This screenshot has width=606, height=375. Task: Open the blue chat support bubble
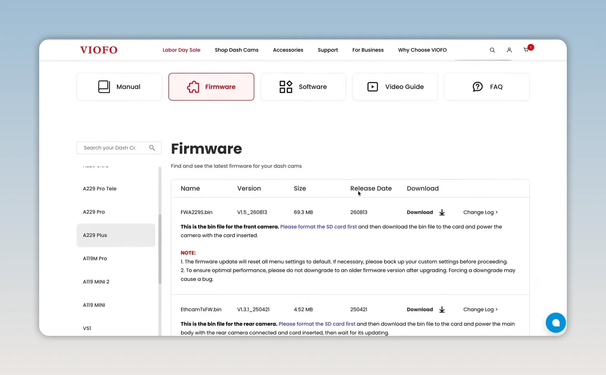(556, 323)
